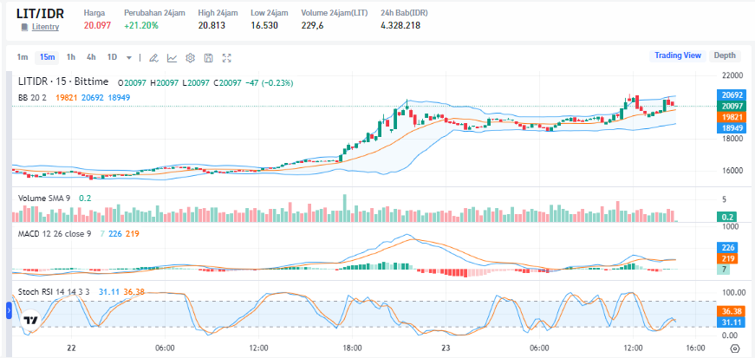The height and width of the screenshot is (358, 755).
Task: Open the indicators chart icon
Action: tap(172, 58)
